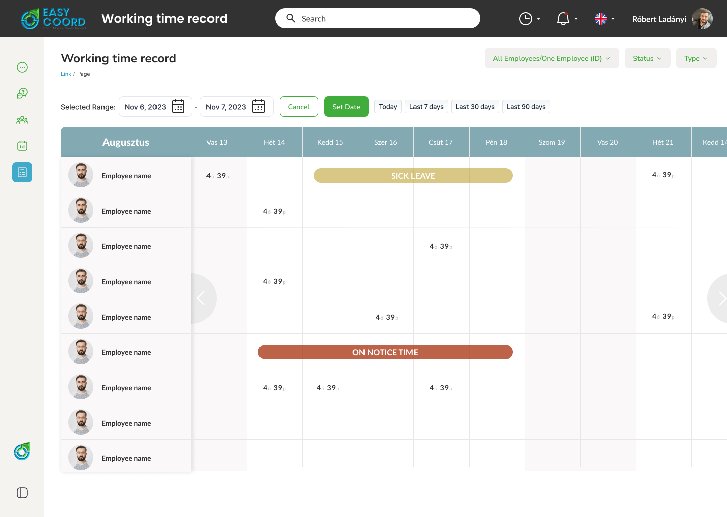
Task: Open the calendar stats sidebar icon
Action: tap(22, 146)
